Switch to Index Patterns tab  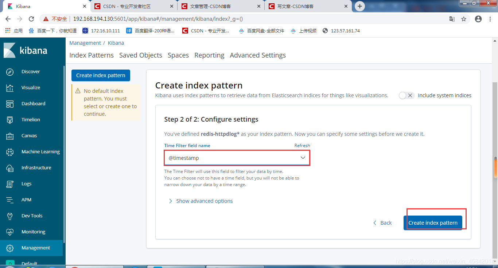coord(92,55)
